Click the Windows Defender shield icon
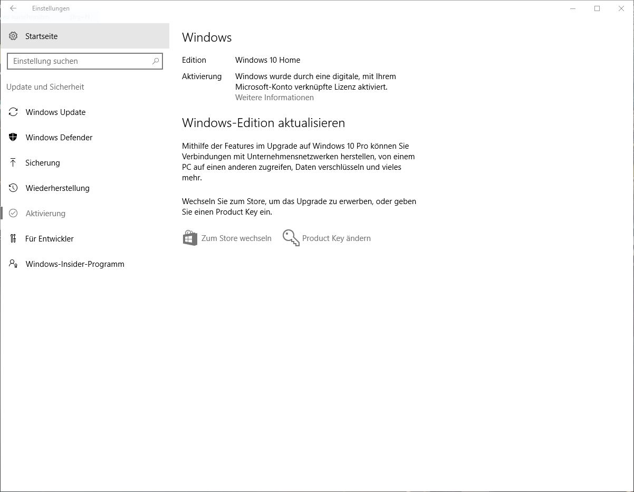The image size is (634, 492). [x=13, y=138]
